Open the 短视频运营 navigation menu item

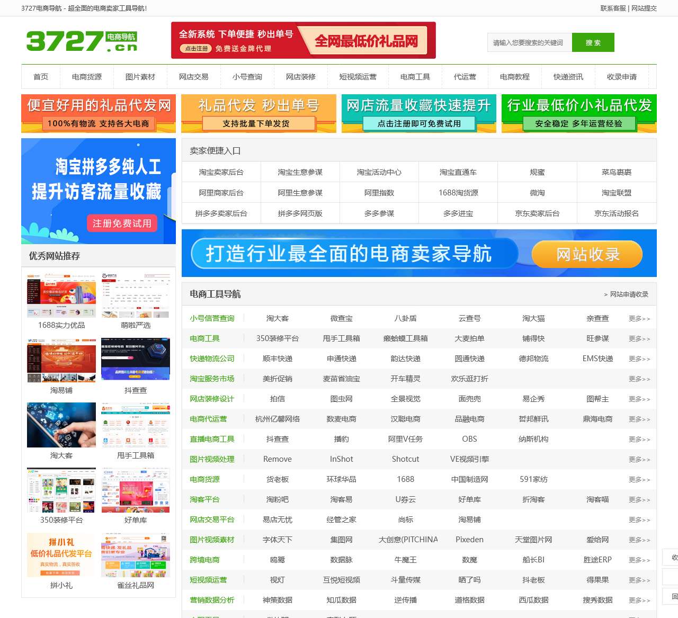[x=358, y=77]
